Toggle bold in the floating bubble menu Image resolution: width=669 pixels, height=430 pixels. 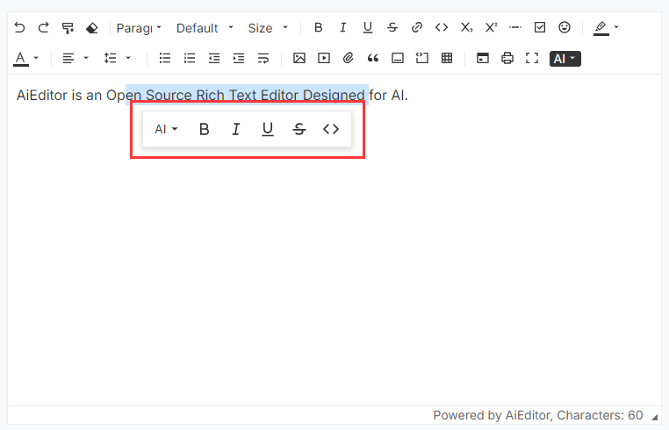pyautogui.click(x=205, y=129)
